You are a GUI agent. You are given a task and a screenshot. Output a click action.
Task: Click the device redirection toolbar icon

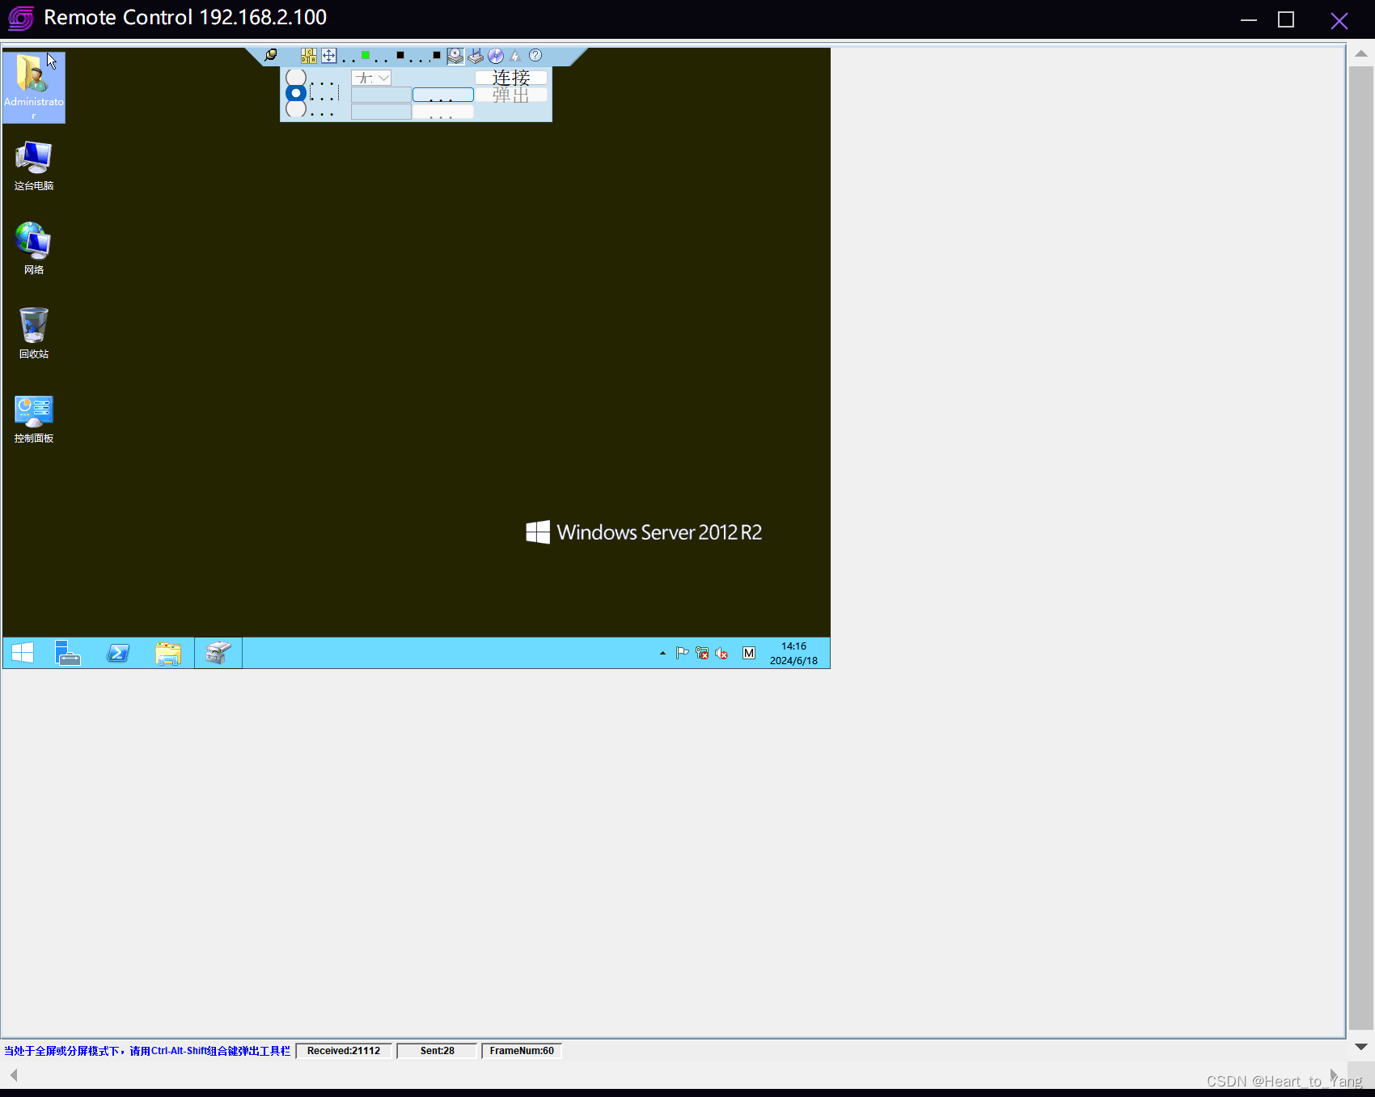pyautogui.click(x=475, y=56)
